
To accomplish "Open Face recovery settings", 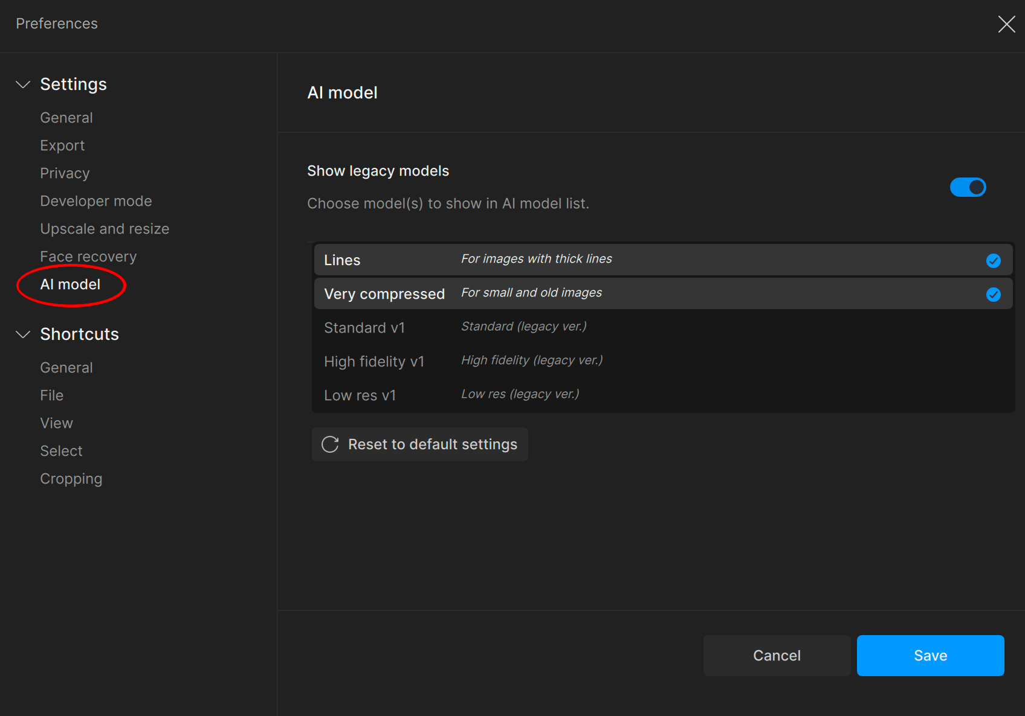I will click(88, 257).
